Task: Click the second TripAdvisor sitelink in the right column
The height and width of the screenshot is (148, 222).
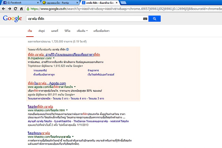Action: 101,74
